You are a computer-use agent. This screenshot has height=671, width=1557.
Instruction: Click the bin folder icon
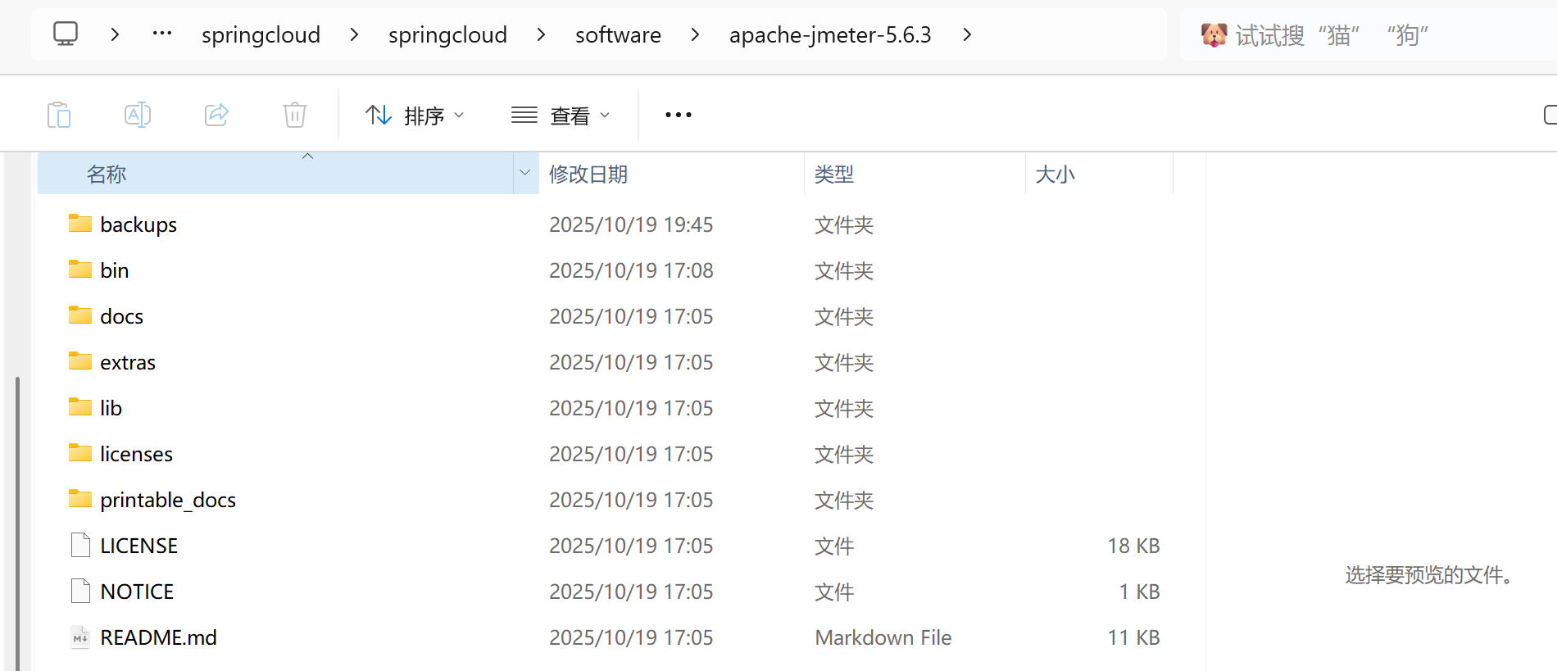(x=80, y=270)
